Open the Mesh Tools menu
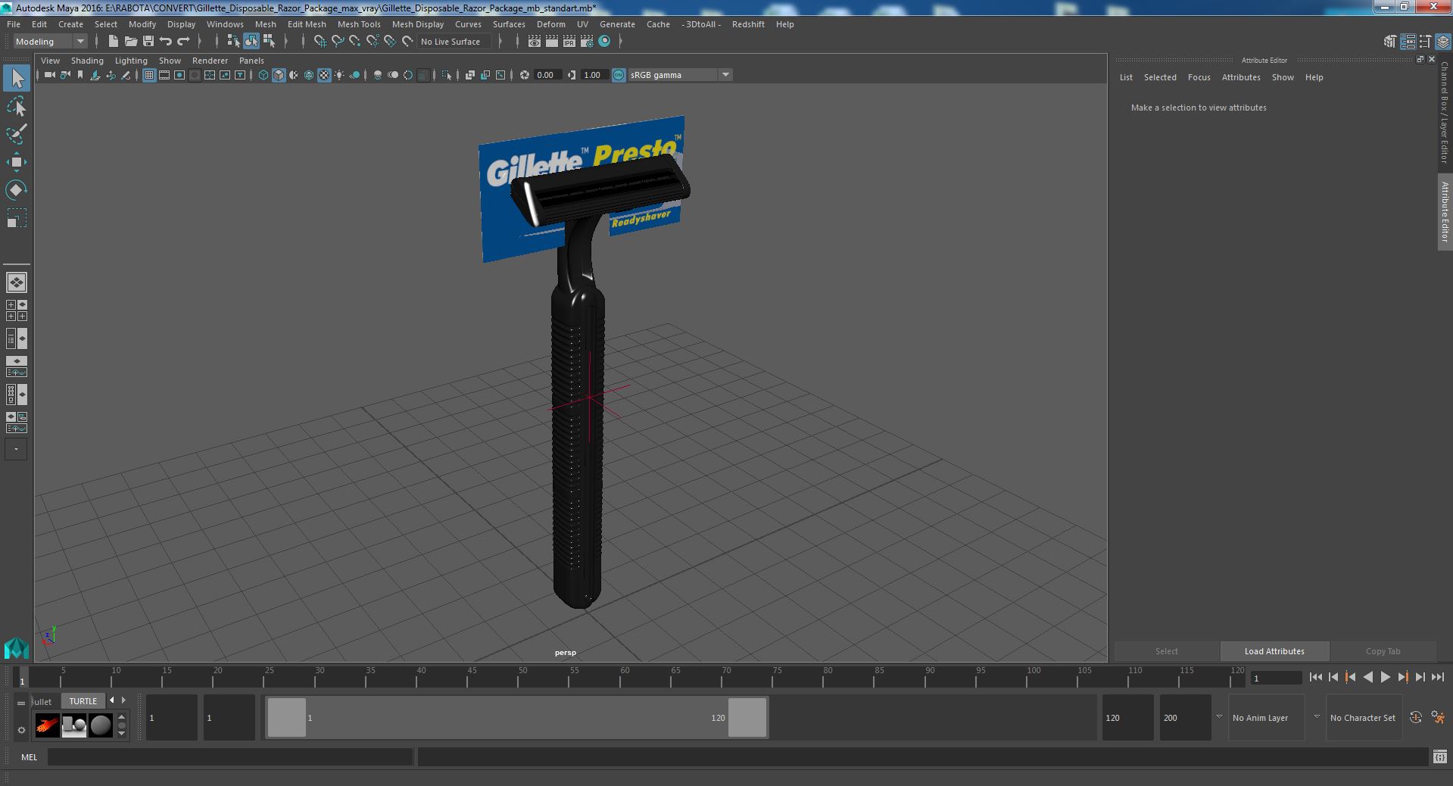 (359, 24)
